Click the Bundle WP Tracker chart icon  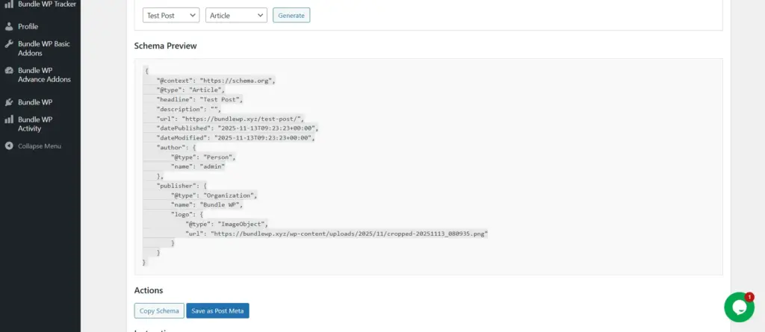(x=9, y=4)
